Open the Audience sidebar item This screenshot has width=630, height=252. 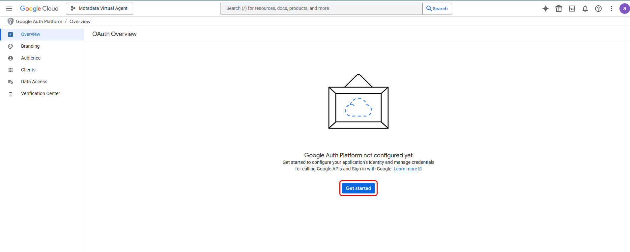coord(42,58)
